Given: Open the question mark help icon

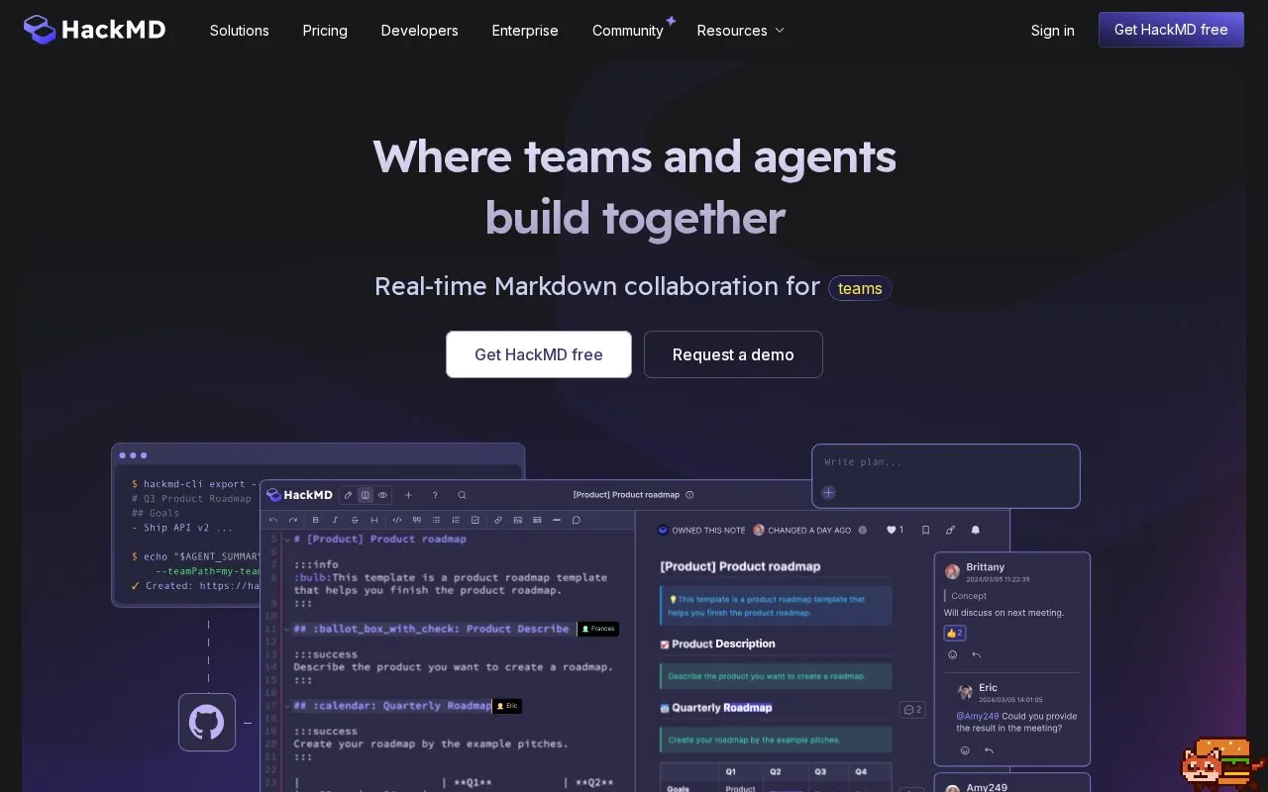Looking at the screenshot, I should point(435,495).
